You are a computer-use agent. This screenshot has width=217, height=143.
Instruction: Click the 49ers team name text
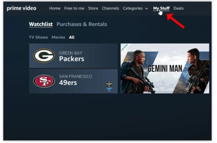click(68, 83)
